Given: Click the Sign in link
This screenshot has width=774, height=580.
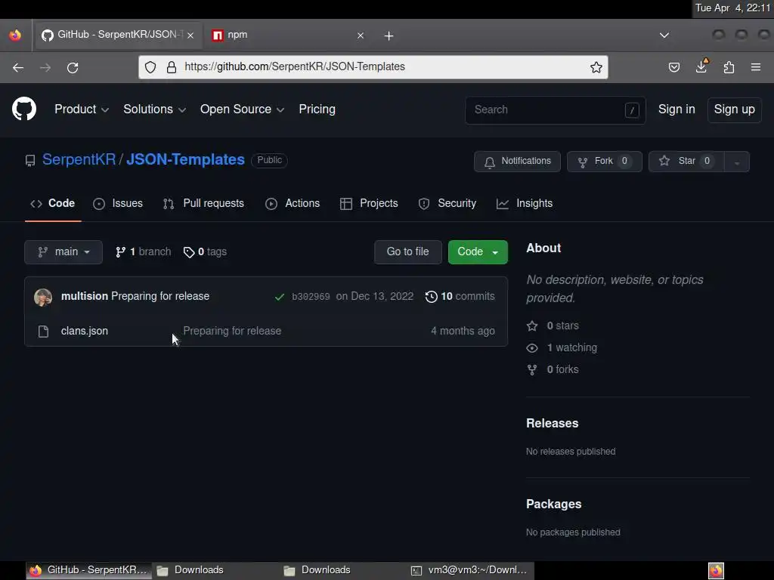Looking at the screenshot, I should pyautogui.click(x=676, y=109).
